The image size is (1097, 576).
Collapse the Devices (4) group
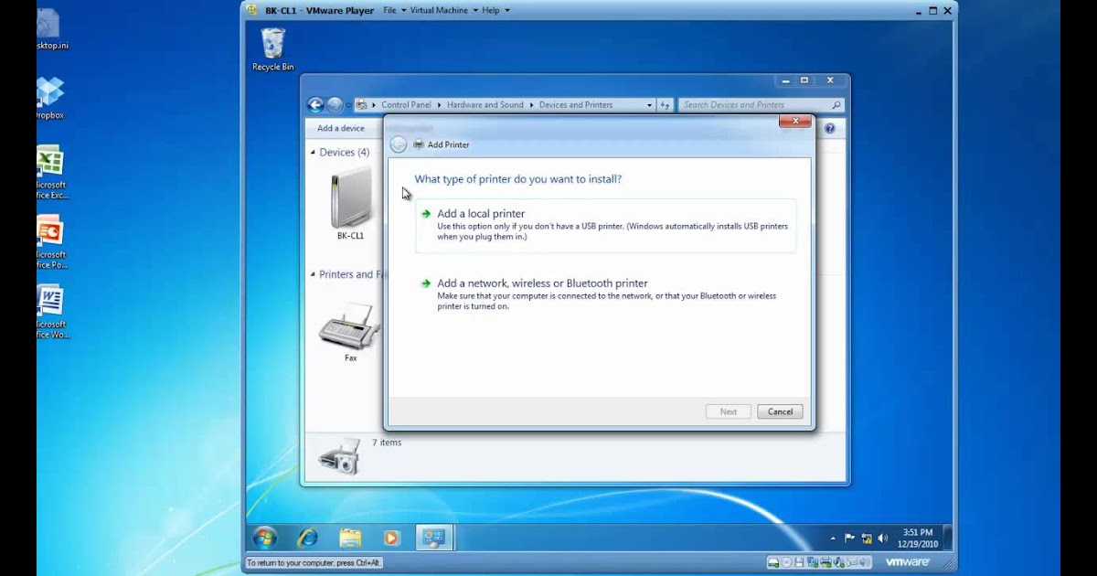(313, 153)
